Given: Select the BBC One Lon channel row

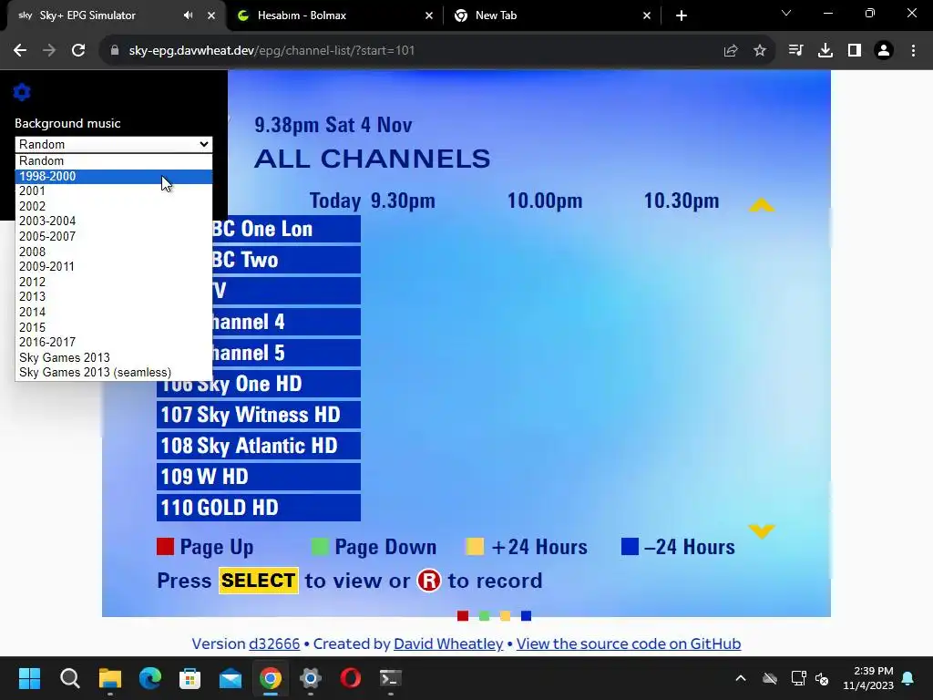Looking at the screenshot, I should pyautogui.click(x=286, y=229).
